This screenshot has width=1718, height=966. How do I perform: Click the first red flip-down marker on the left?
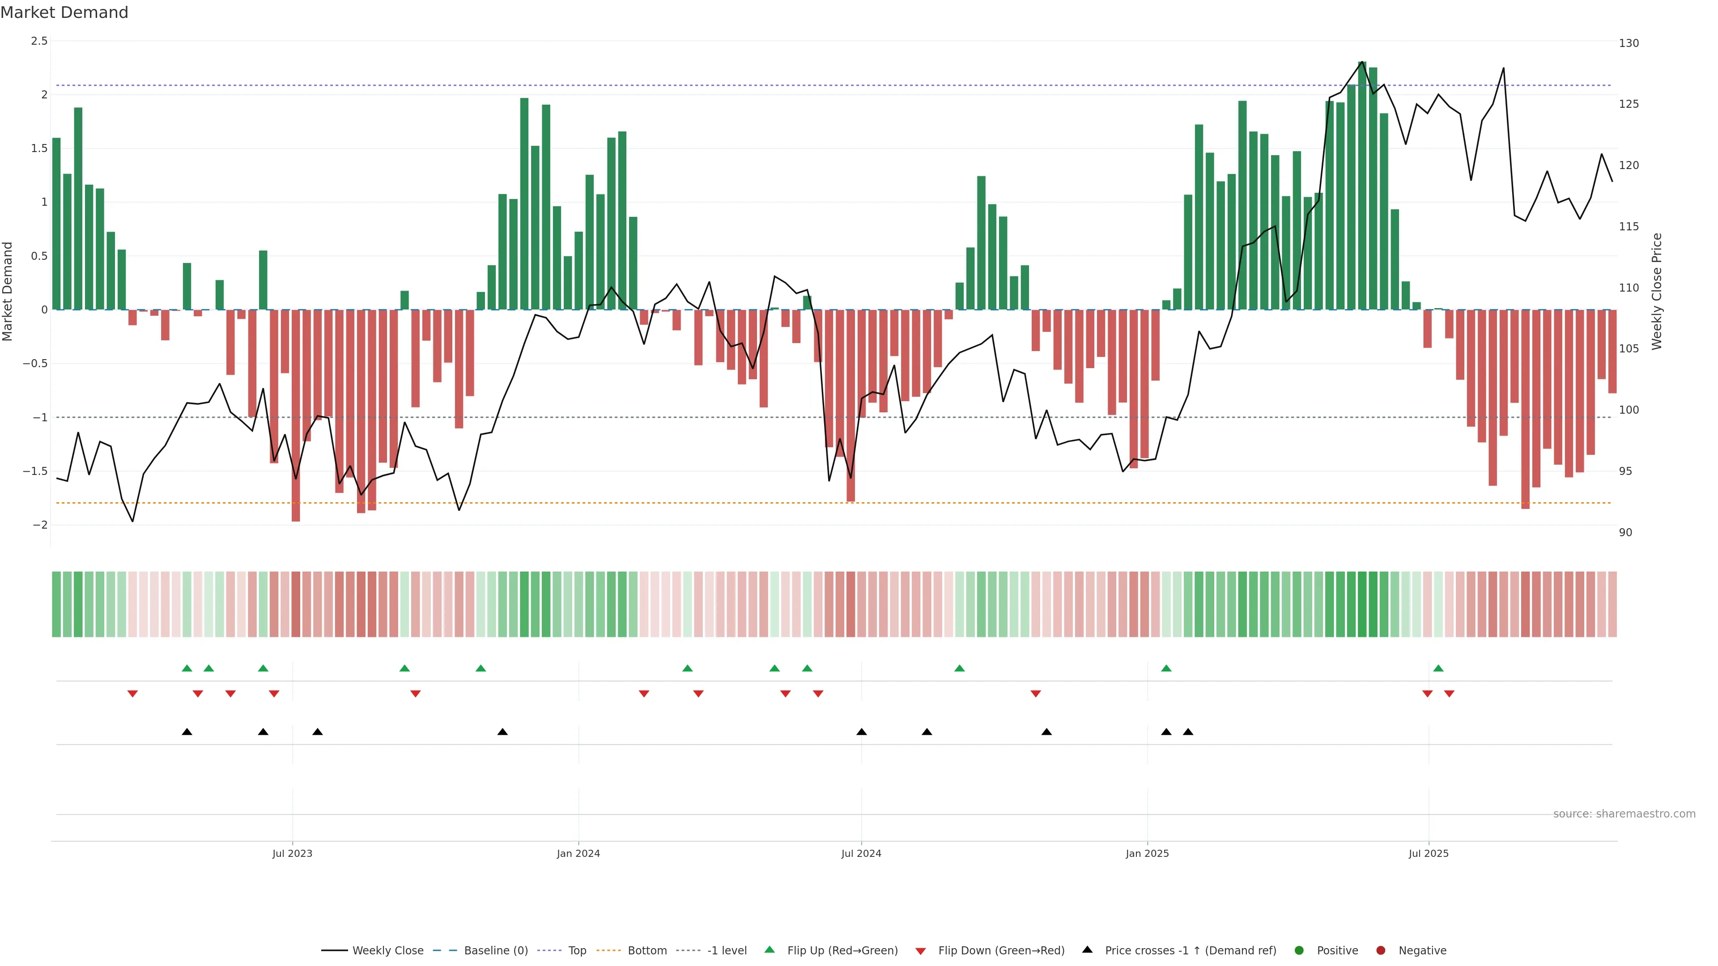tap(133, 694)
